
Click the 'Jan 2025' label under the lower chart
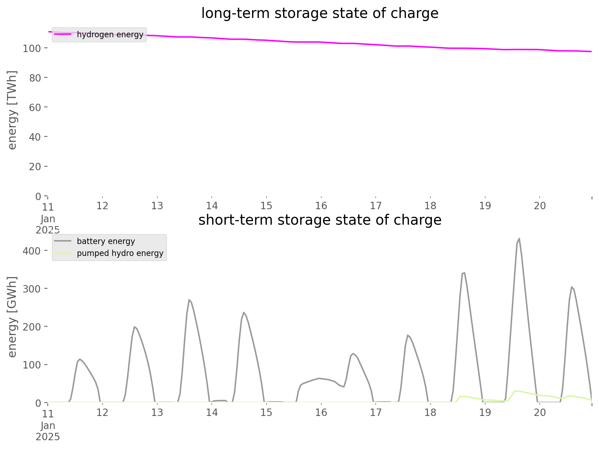[x=48, y=431]
